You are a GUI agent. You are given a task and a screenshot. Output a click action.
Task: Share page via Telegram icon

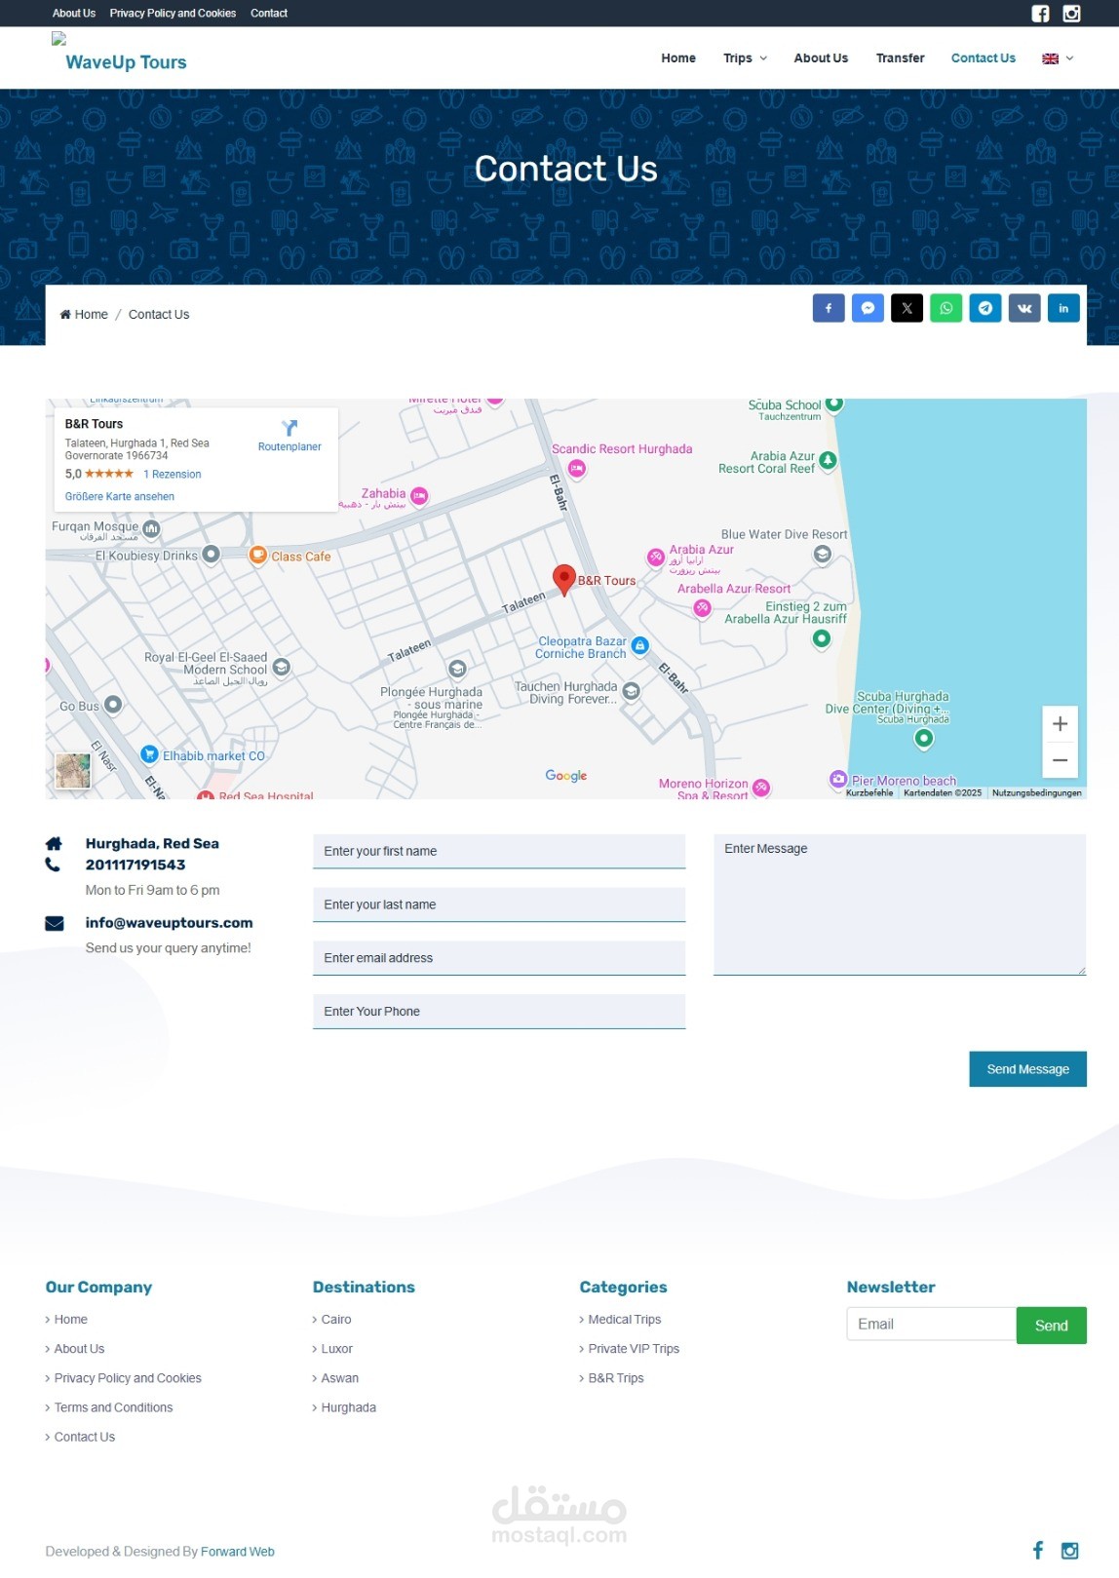click(985, 308)
